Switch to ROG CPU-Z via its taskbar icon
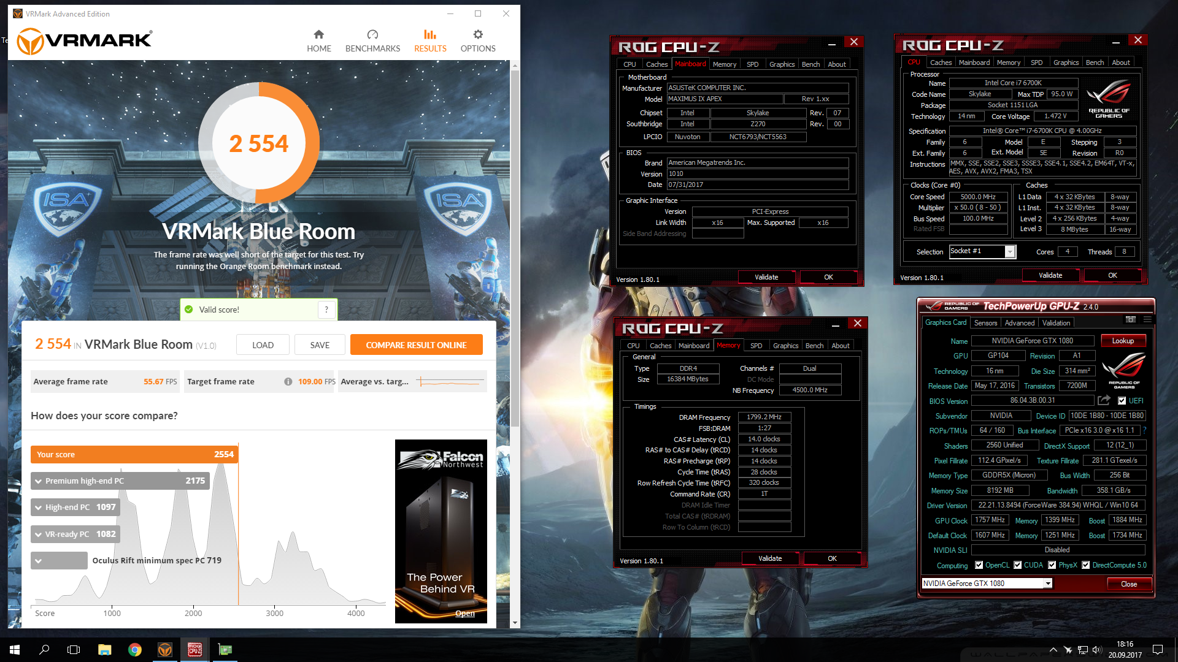 [195, 650]
